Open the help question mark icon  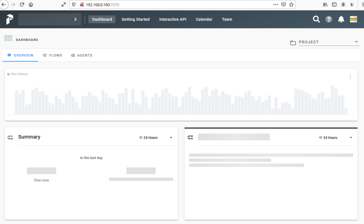pyautogui.click(x=329, y=19)
